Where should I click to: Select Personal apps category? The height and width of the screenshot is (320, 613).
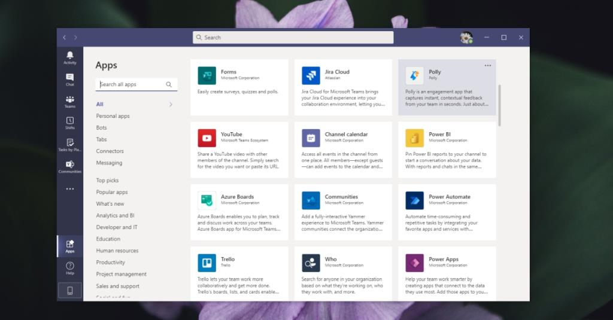tap(113, 116)
